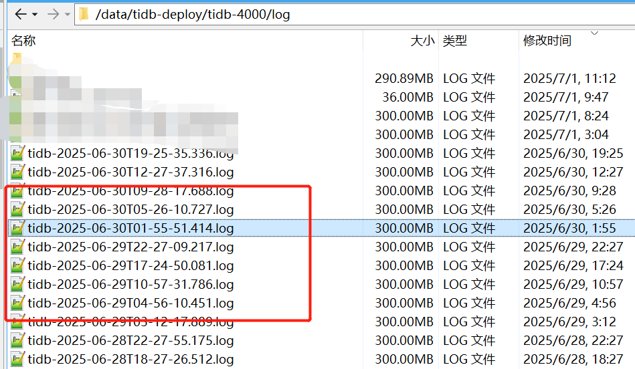635x369 pixels.
Task: Click modified time 2025/6/30, 9:28
Action: pyautogui.click(x=569, y=191)
